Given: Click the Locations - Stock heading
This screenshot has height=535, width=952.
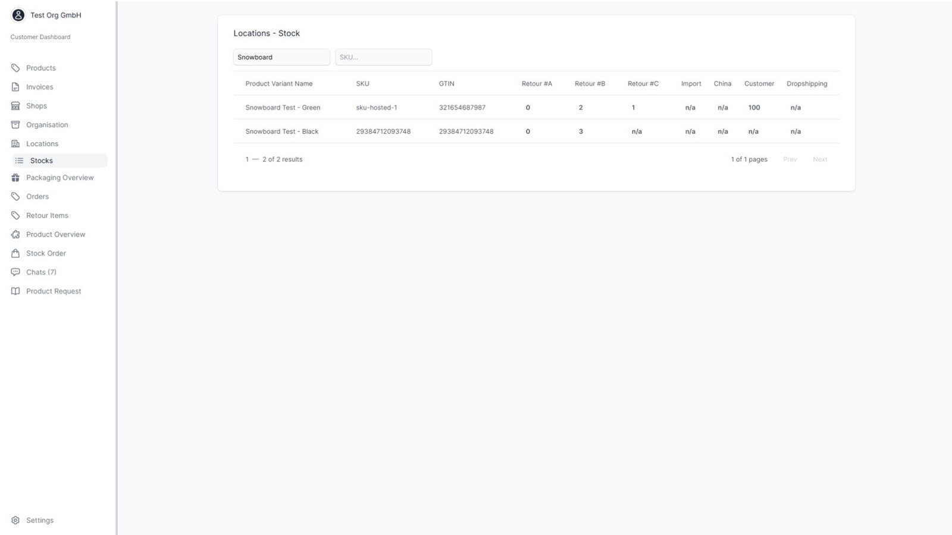Looking at the screenshot, I should coord(267,33).
